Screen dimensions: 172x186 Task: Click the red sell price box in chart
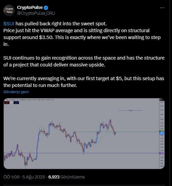click(x=7, y=102)
